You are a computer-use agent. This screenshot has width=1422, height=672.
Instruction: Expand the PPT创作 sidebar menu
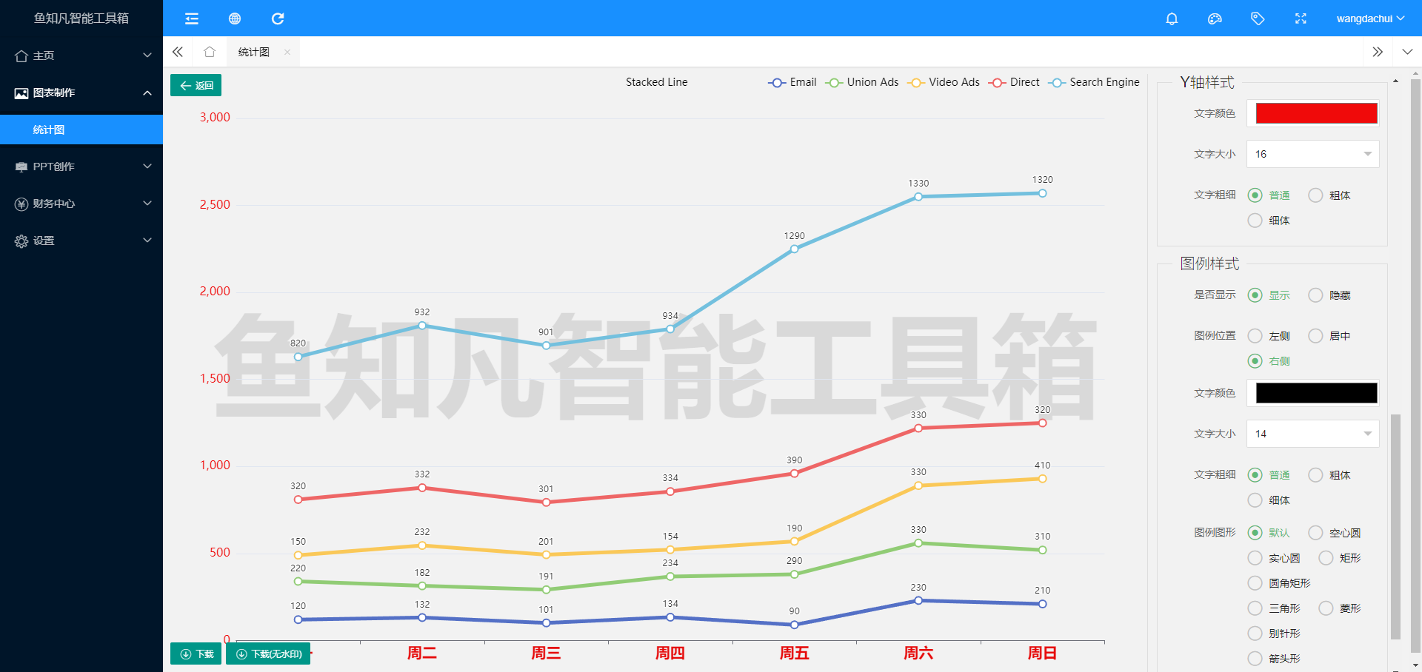[x=81, y=167]
